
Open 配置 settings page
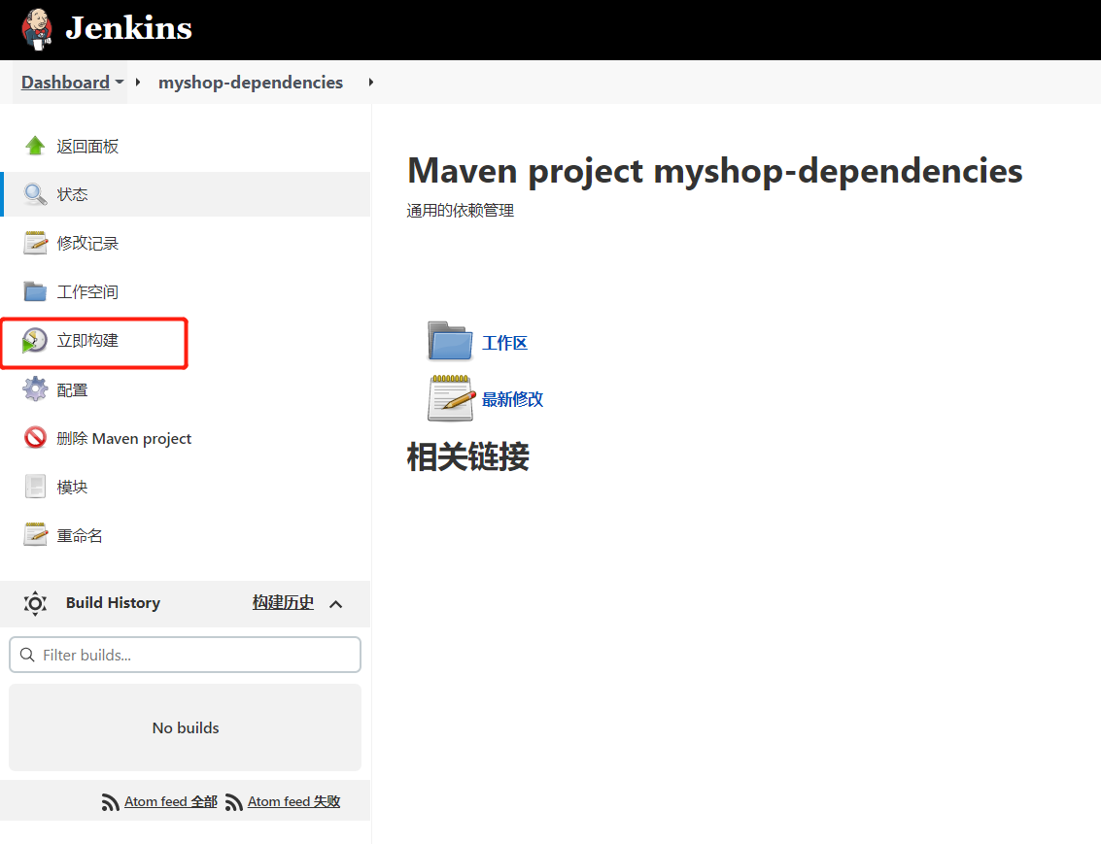tap(72, 389)
